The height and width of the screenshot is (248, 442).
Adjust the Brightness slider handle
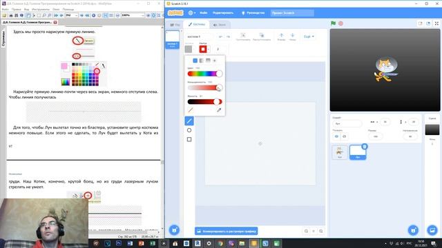(x=216, y=102)
